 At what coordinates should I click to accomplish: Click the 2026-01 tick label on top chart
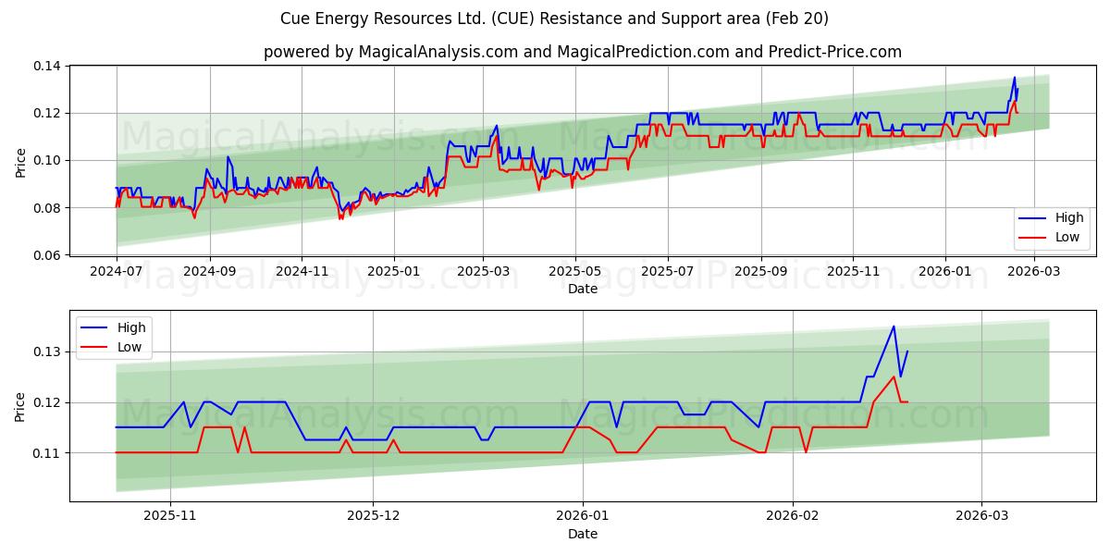945,272
